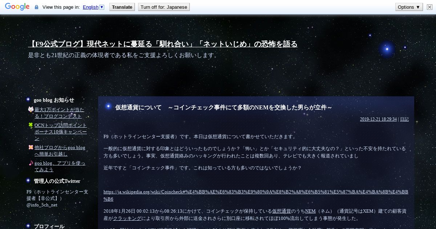The height and width of the screenshot is (229, 436).
Task: Click the pink flower icon beside 他社ブログ link
Action: pyautogui.click(x=31, y=148)
